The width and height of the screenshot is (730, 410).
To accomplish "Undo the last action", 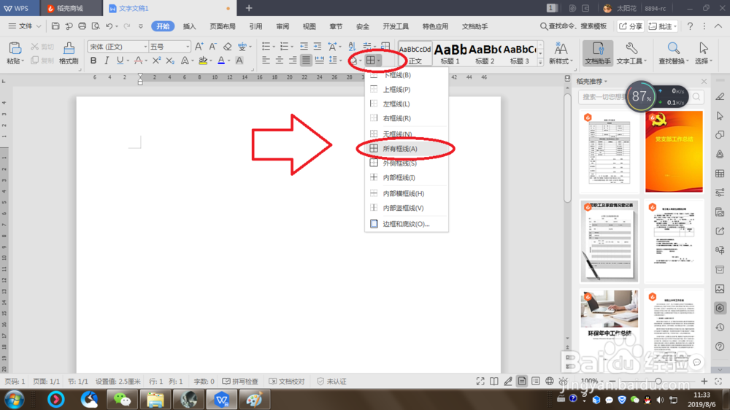I will [x=109, y=26].
